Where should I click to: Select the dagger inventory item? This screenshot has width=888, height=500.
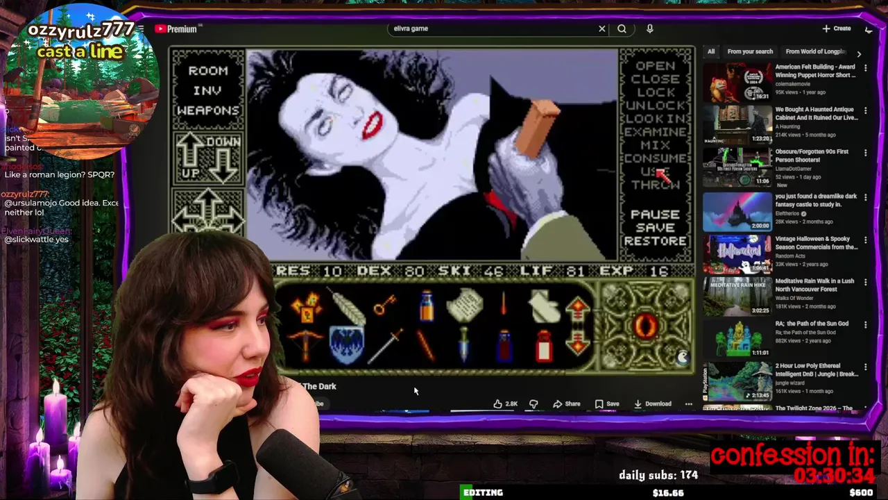click(464, 345)
